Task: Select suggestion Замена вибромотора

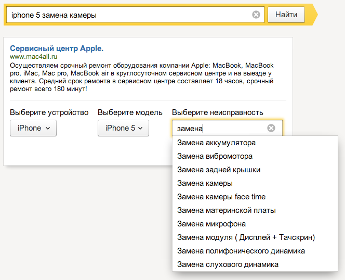Action: [x=255, y=156]
